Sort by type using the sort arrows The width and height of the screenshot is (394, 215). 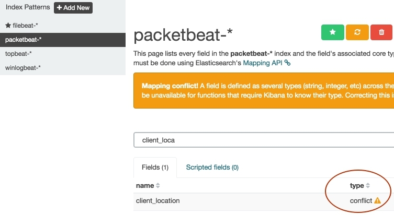(367, 186)
